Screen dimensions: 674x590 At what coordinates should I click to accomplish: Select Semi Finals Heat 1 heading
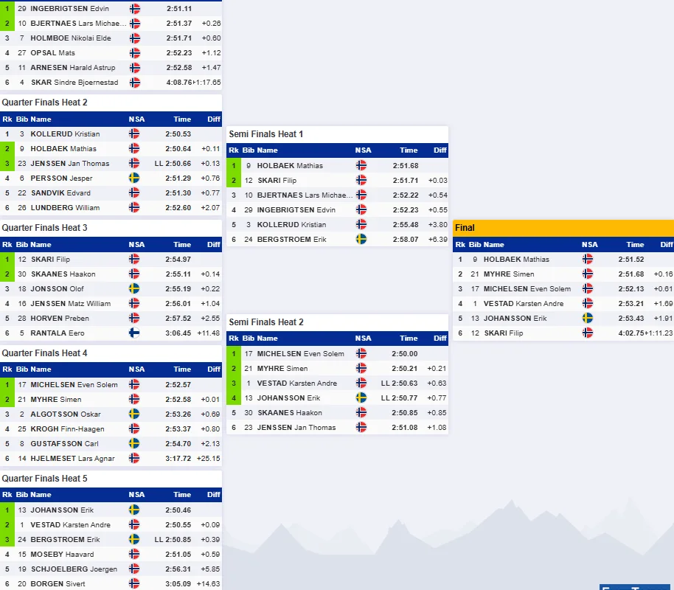tap(266, 134)
